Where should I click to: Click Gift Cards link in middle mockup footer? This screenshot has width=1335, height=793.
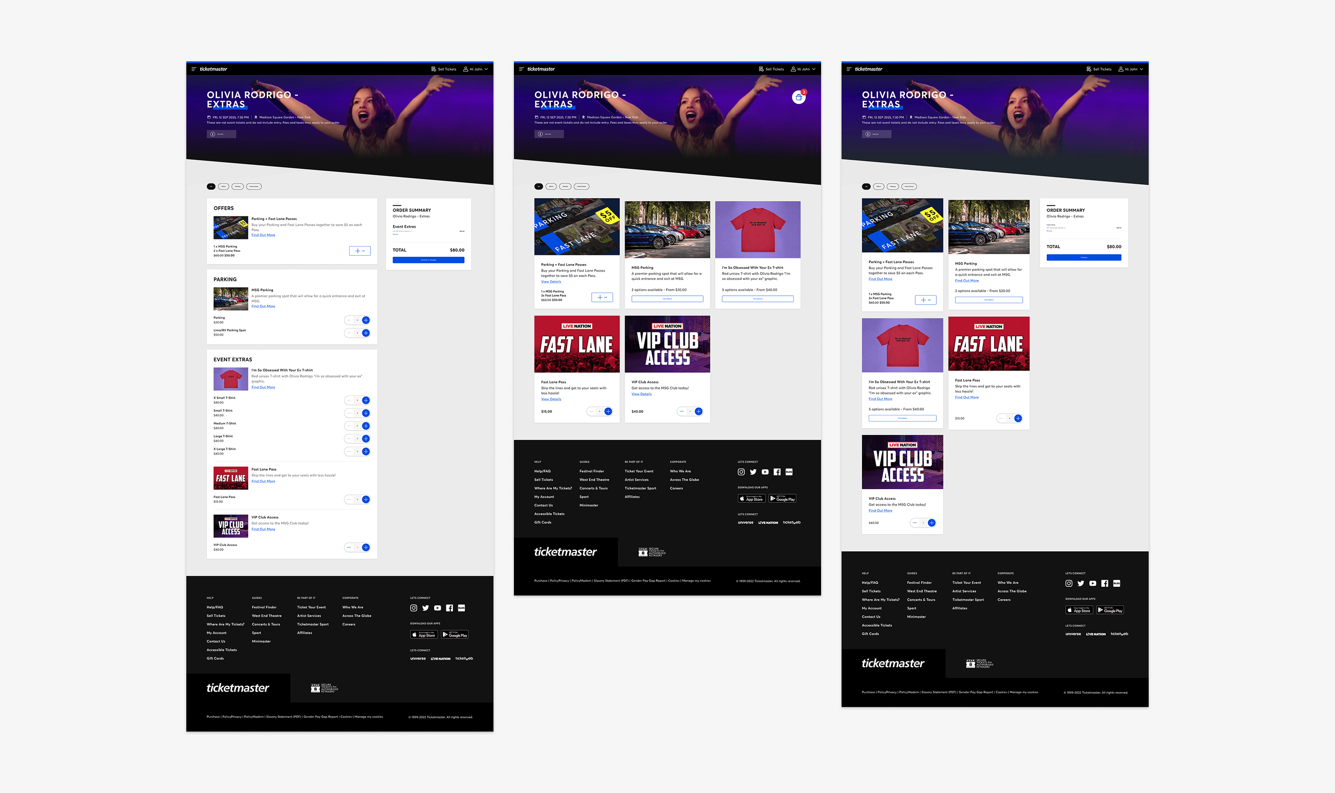point(543,522)
